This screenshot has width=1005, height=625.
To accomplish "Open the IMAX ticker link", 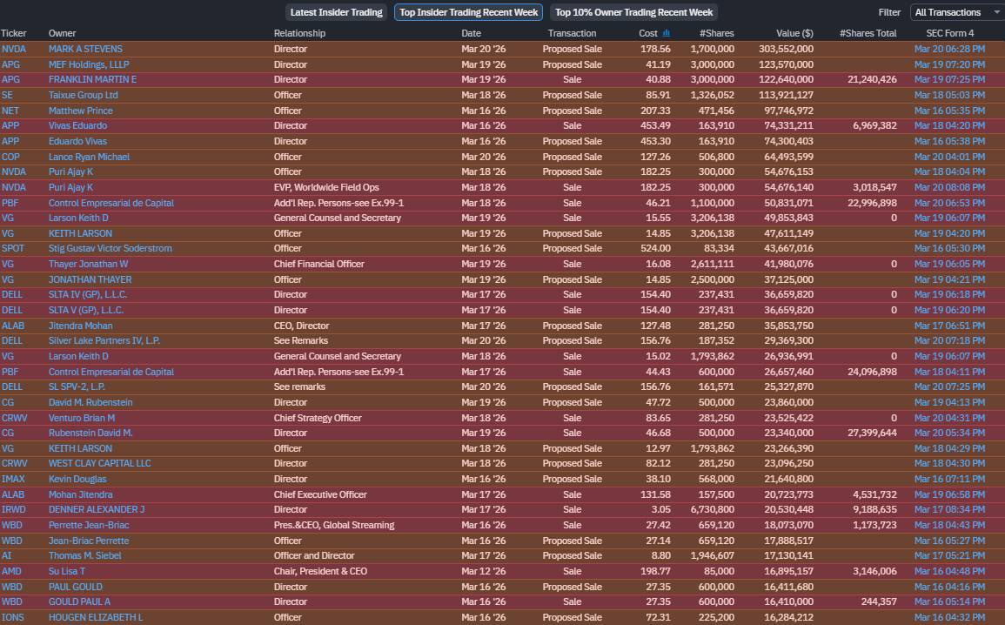I will [x=13, y=479].
